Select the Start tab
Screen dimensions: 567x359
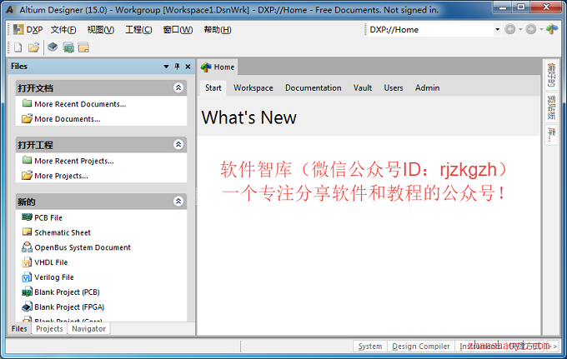pos(213,87)
